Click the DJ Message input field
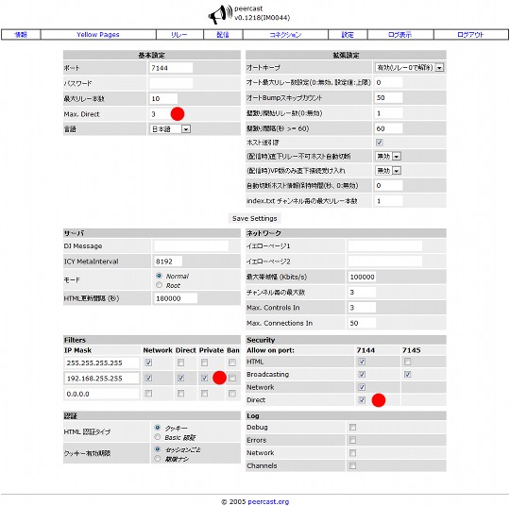510x506 pixels. point(191,245)
